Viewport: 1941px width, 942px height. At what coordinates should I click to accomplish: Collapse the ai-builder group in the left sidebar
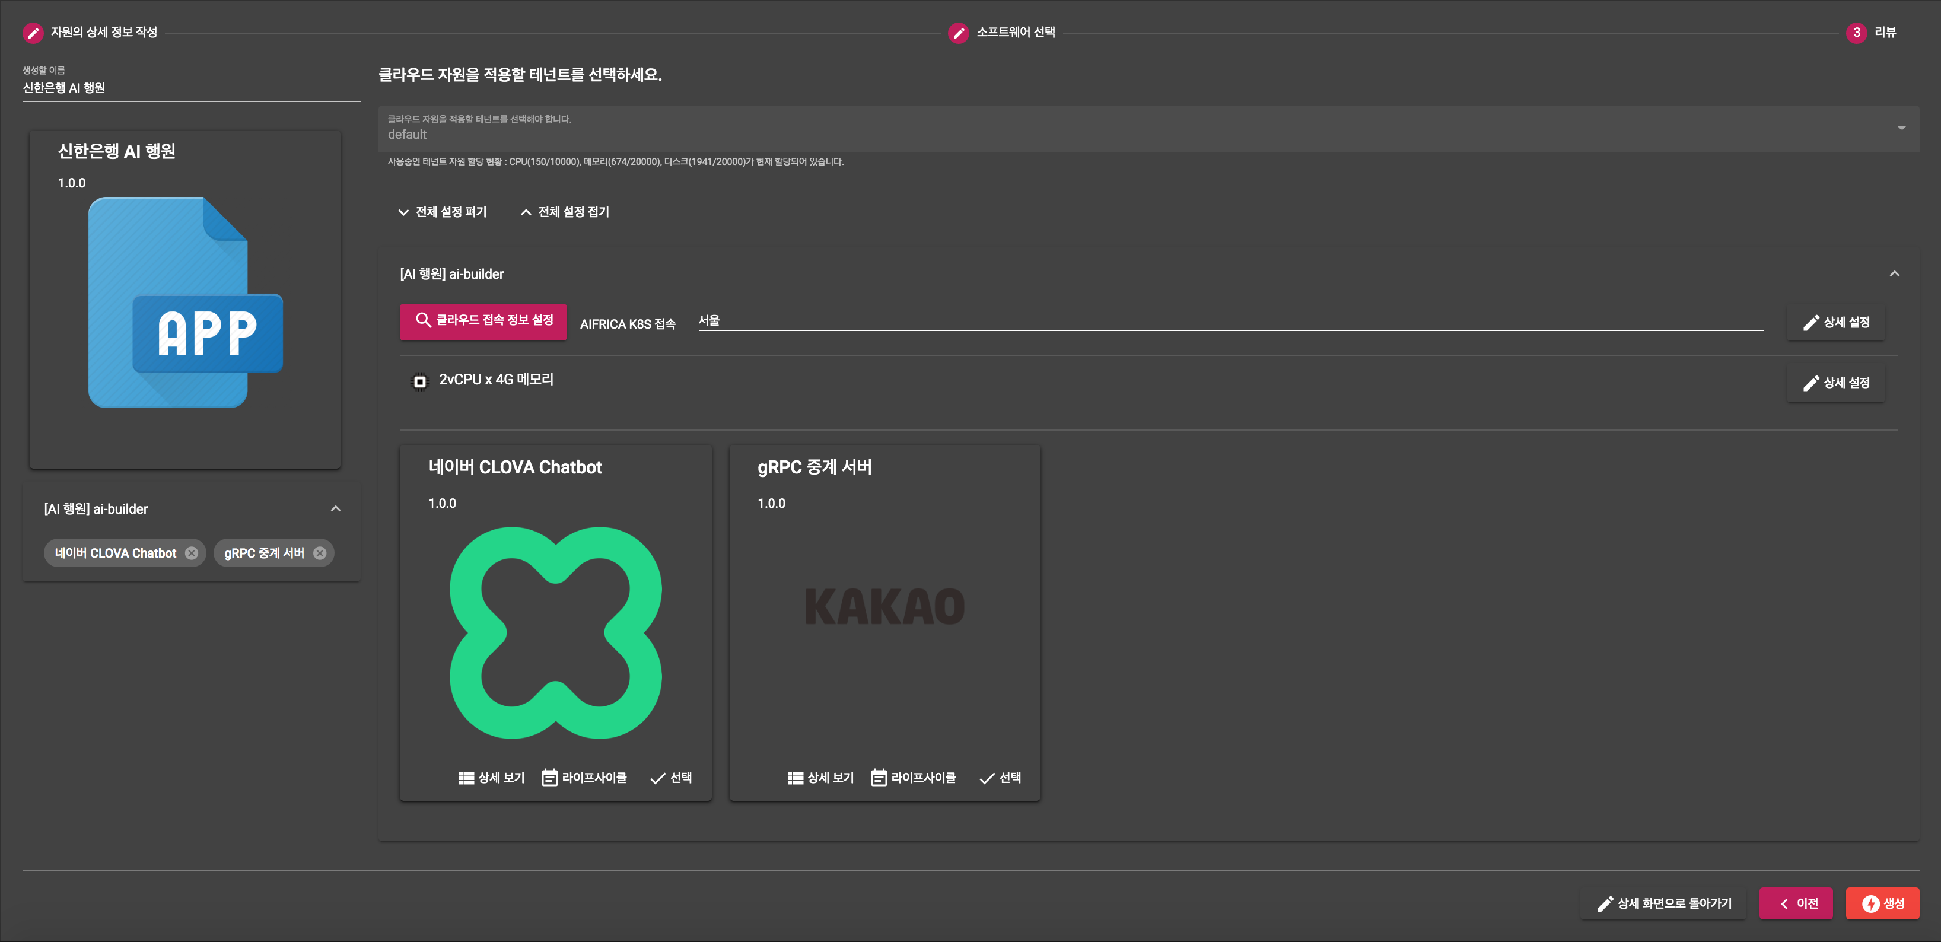(x=336, y=509)
